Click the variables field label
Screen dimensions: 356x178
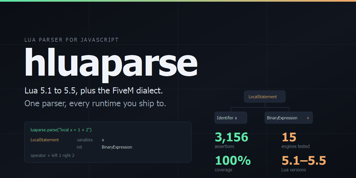(85, 140)
